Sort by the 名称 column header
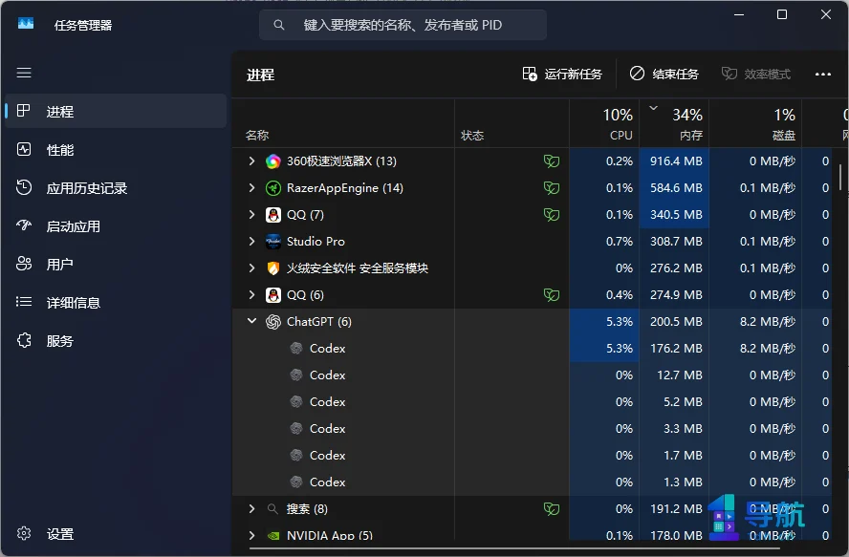Image resolution: width=849 pixels, height=557 pixels. (343, 123)
